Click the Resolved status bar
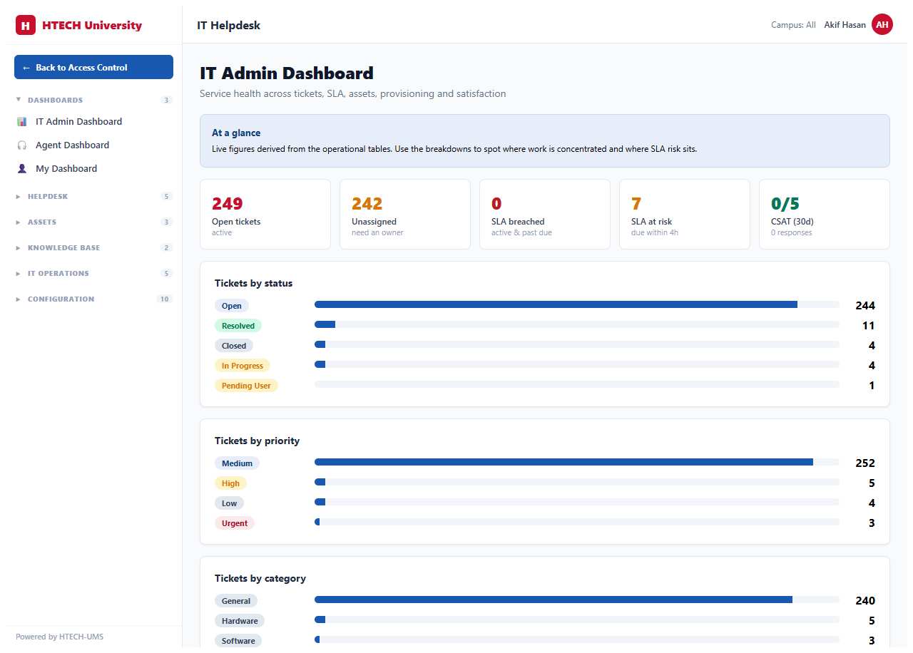This screenshot has width=913, height=653. [x=576, y=324]
